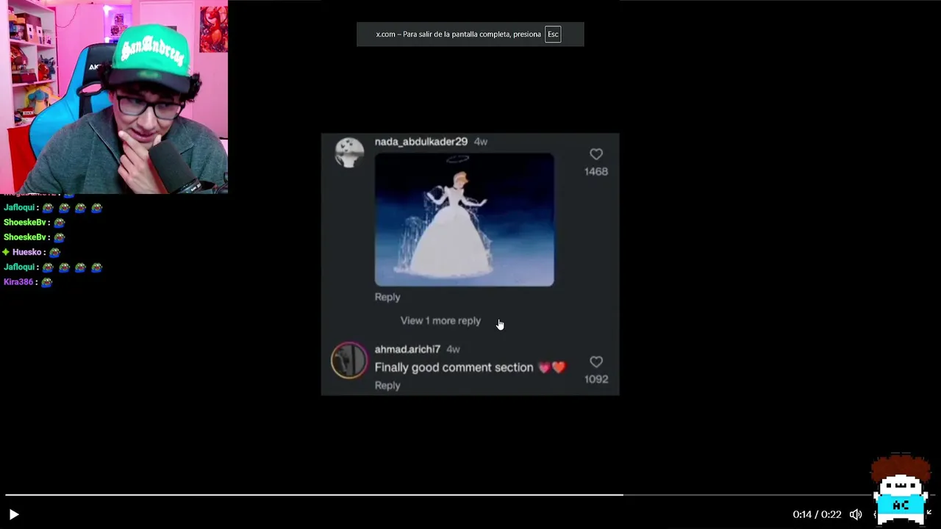Play the paused video

13,515
